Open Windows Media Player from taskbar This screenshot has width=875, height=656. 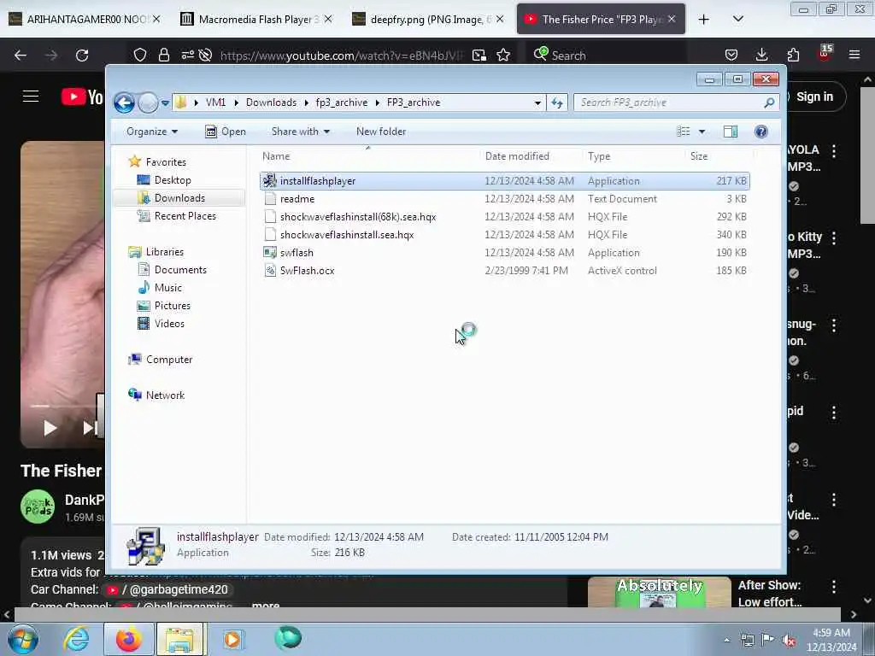pos(232,639)
